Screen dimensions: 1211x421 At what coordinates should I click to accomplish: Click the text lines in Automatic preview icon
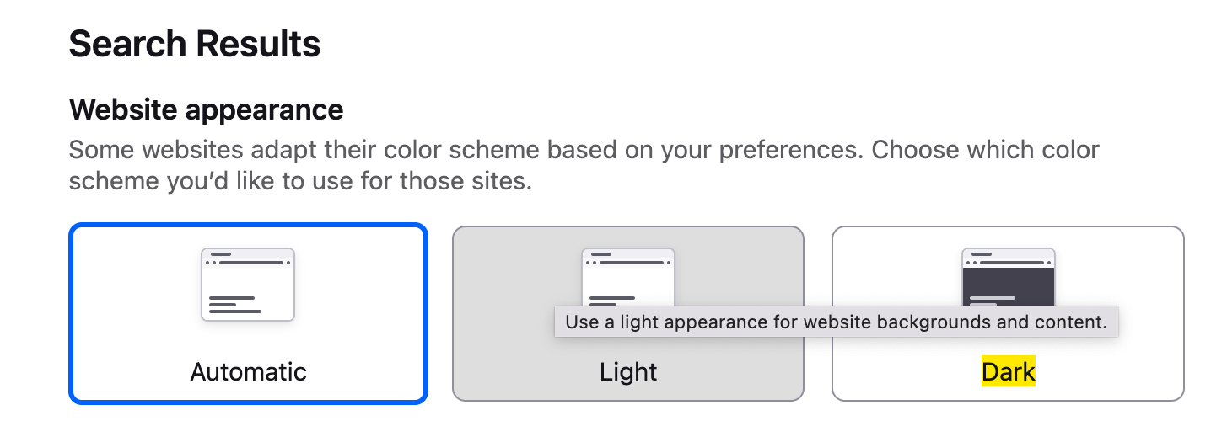[234, 304]
